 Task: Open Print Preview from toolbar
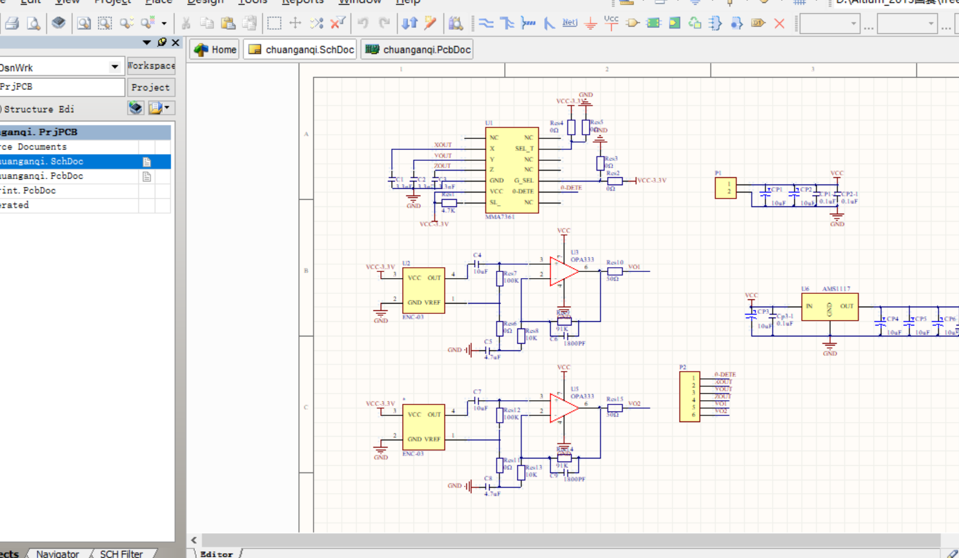33,24
